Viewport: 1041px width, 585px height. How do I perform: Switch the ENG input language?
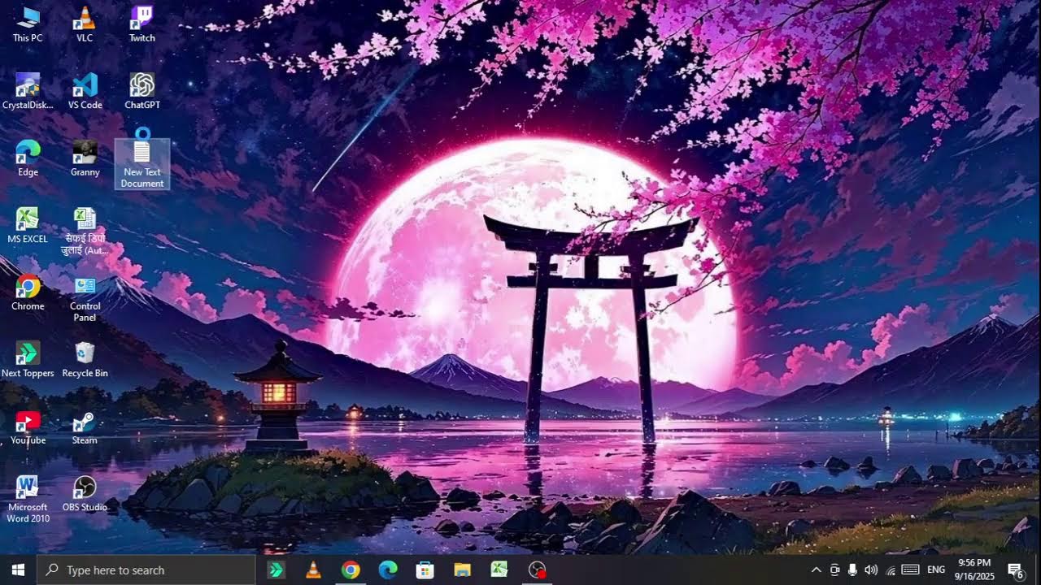click(936, 570)
